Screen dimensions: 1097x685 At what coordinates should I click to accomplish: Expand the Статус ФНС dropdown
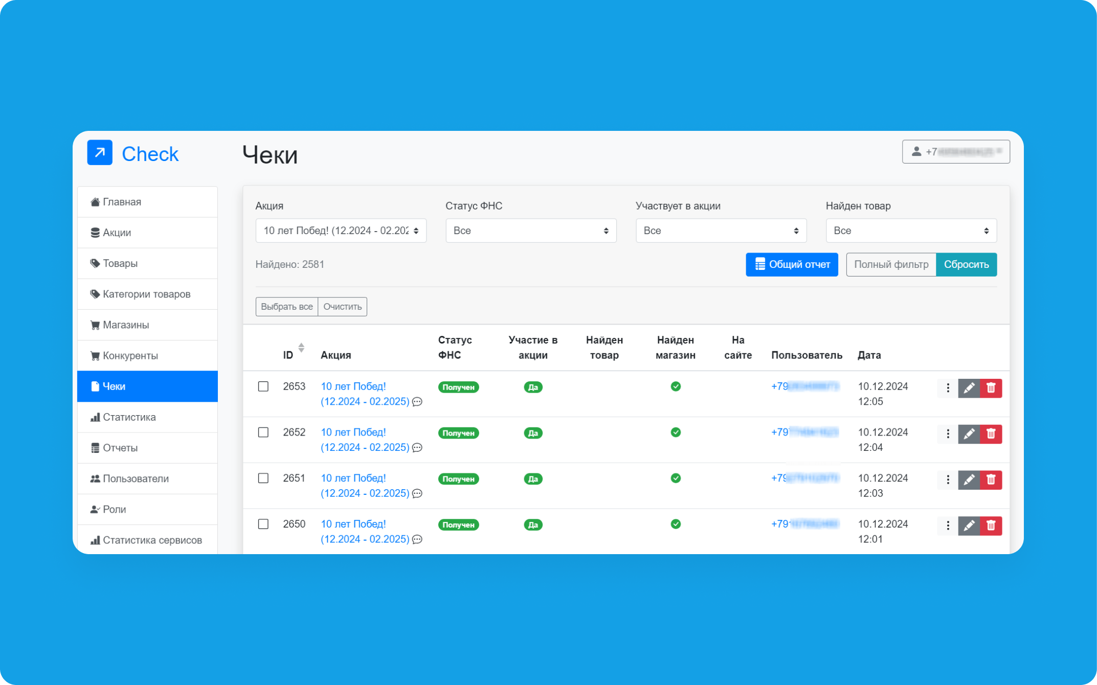[530, 231]
